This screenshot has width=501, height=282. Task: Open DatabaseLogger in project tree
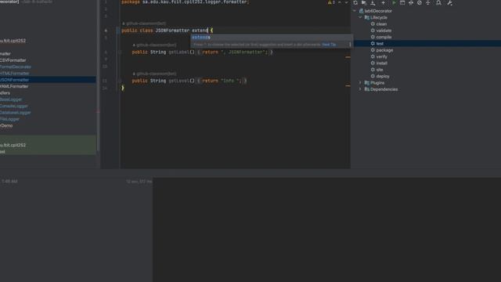pyautogui.click(x=16, y=113)
